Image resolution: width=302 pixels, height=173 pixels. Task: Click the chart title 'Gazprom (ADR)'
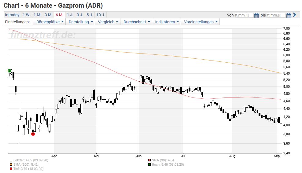tap(80, 6)
